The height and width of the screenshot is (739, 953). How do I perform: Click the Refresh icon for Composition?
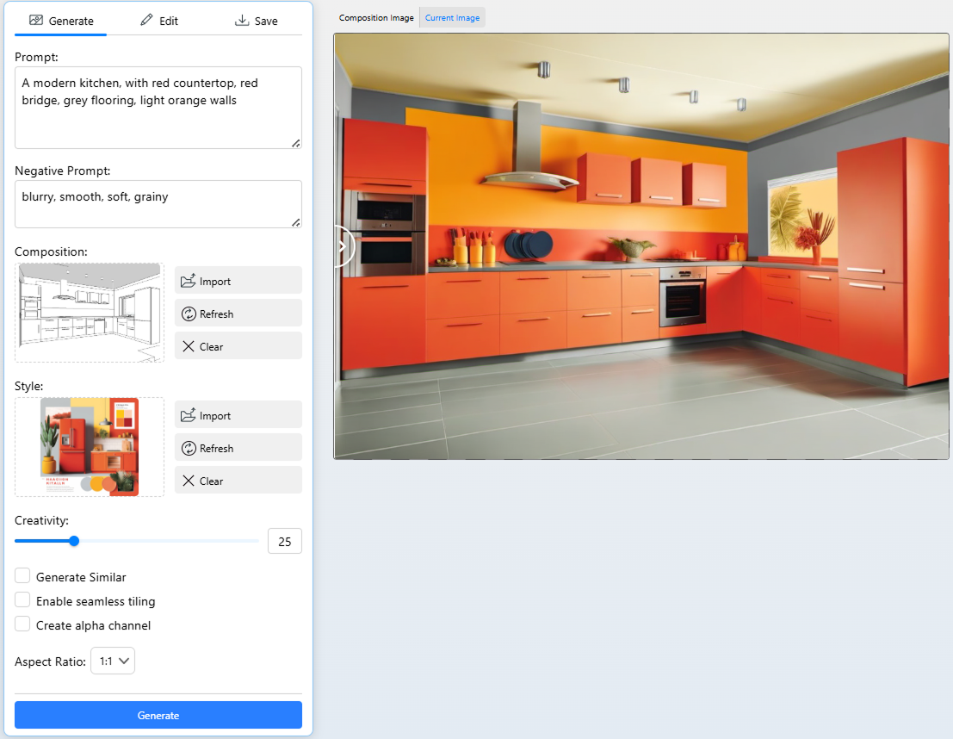pos(189,314)
